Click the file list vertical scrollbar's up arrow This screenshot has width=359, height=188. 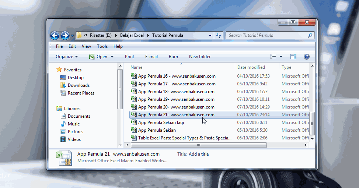tap(312, 66)
